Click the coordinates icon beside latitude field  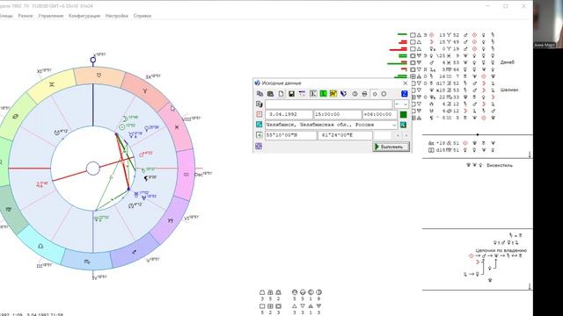259,135
